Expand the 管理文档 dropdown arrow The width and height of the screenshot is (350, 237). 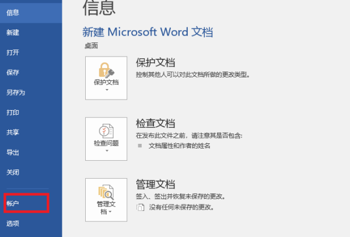[x=110, y=211]
